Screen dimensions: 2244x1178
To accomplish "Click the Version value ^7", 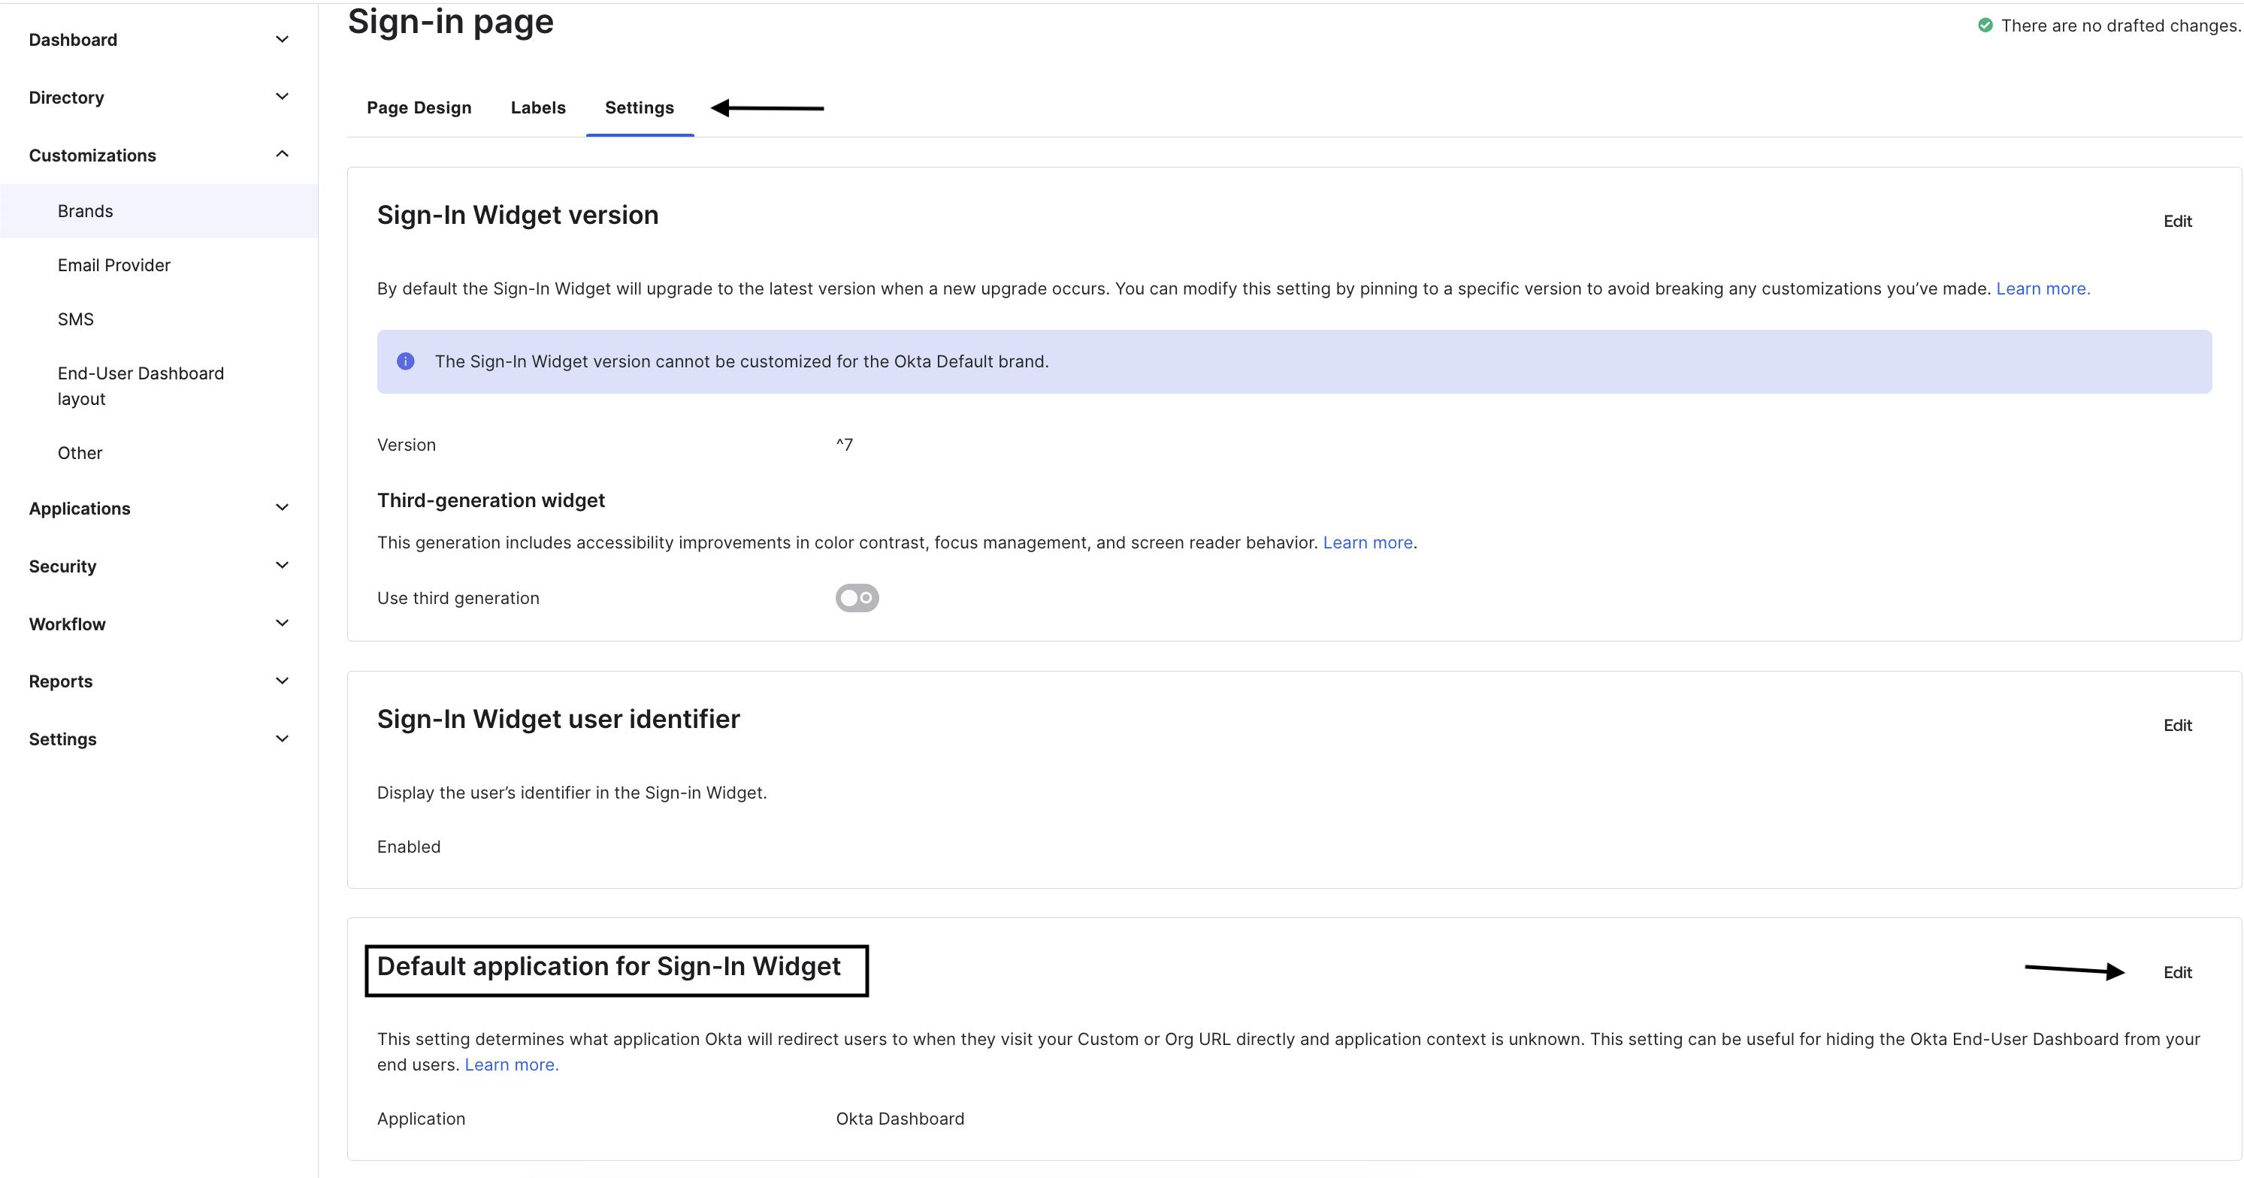I will (844, 445).
